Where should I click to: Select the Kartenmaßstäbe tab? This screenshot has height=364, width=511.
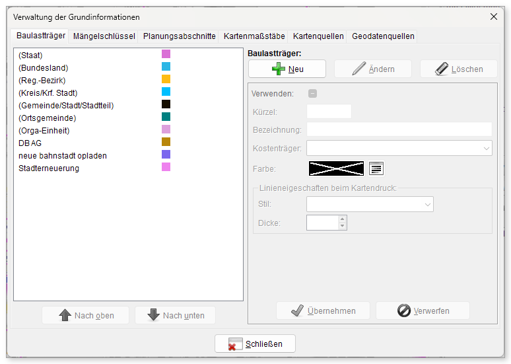pyautogui.click(x=254, y=36)
